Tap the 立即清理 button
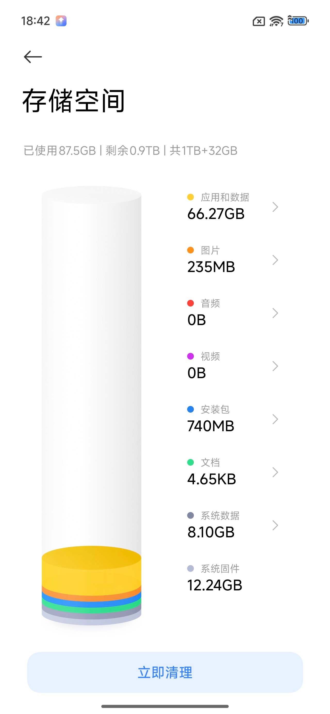The height and width of the screenshot is (714, 330). pyautogui.click(x=165, y=672)
